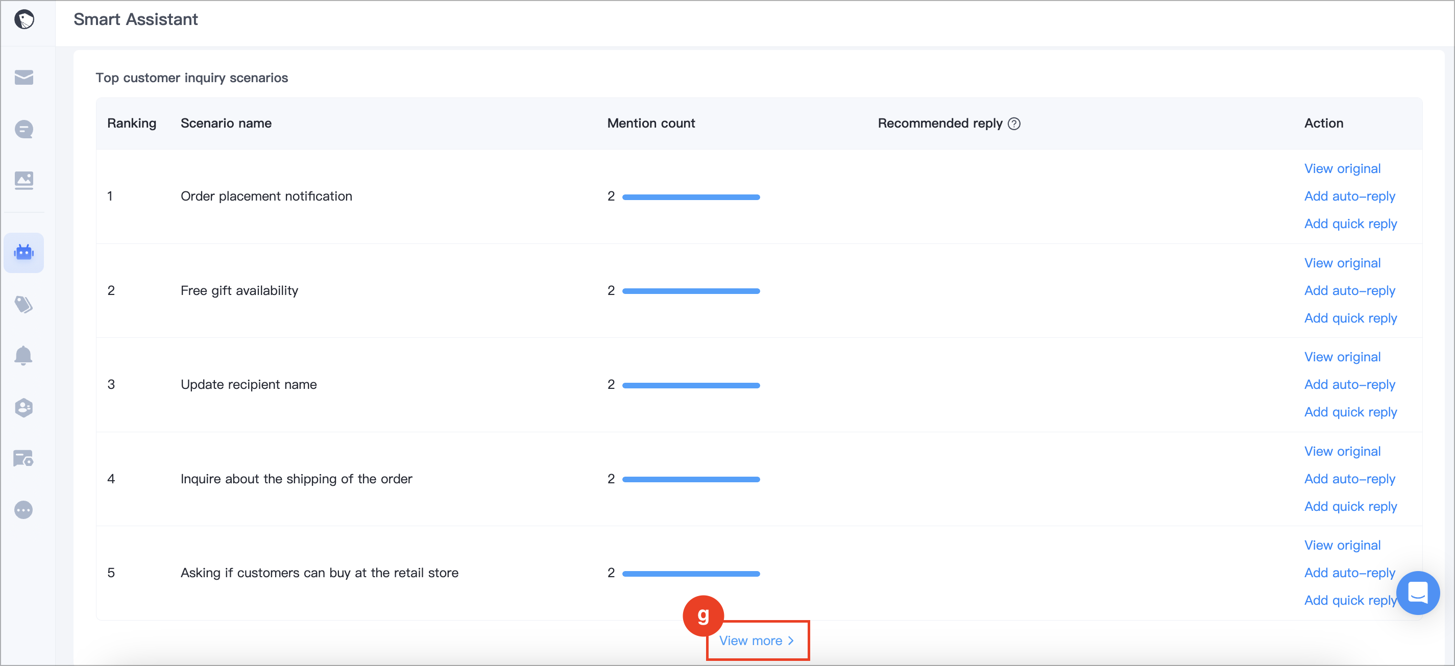The width and height of the screenshot is (1455, 666).
Task: Select the Smart Assistant robot icon
Action: click(23, 252)
